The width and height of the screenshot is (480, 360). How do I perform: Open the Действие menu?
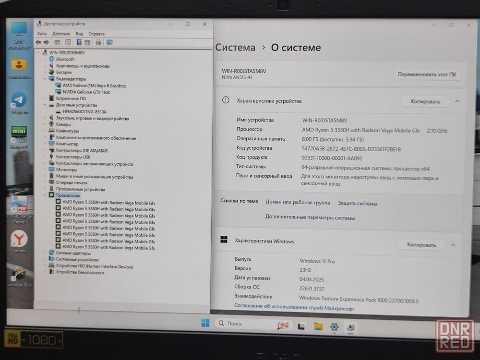61,34
